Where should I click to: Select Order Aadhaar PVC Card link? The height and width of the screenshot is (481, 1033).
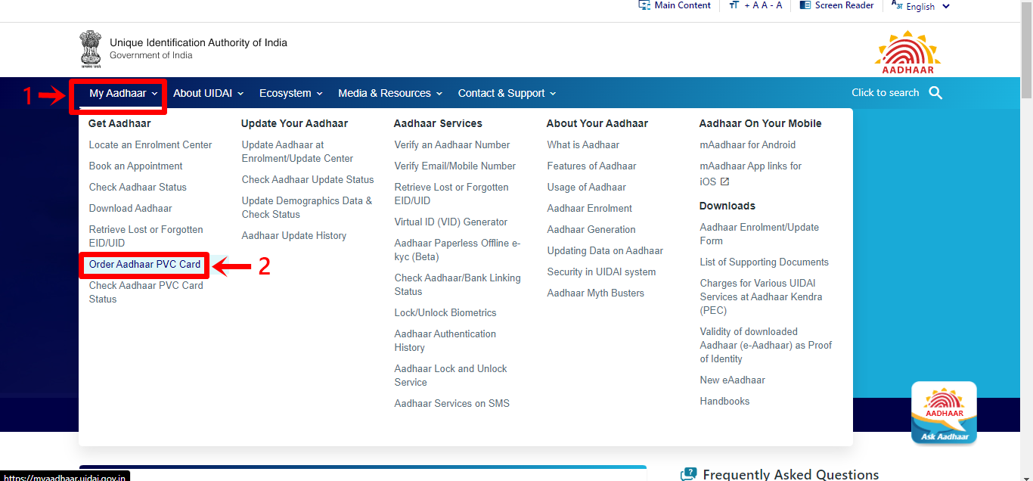[144, 265]
